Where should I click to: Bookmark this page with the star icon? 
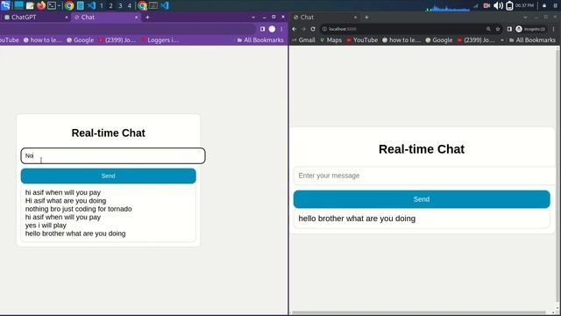click(x=498, y=29)
